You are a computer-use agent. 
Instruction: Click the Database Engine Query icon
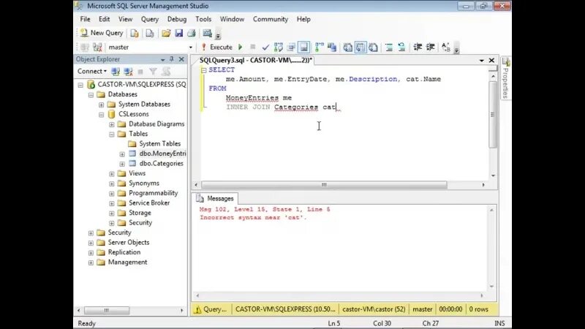click(x=135, y=33)
